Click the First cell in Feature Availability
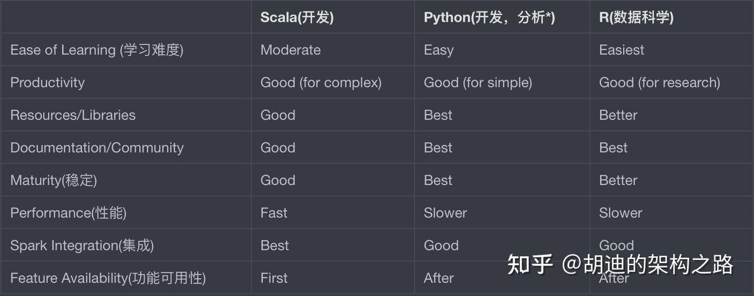Viewport: 754px width, 296px height. (274, 278)
